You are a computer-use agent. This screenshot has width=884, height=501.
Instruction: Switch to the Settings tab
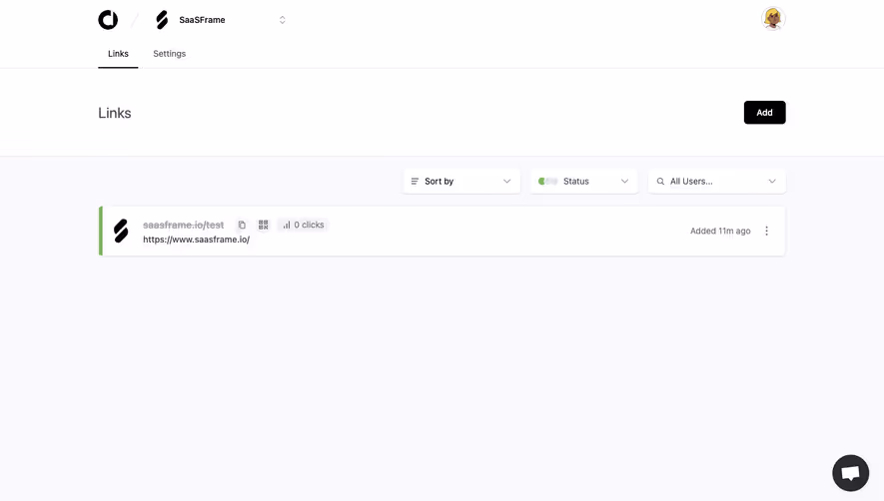click(169, 54)
